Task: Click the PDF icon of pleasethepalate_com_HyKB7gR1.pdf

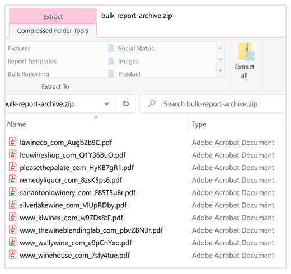Action: pos(13,167)
